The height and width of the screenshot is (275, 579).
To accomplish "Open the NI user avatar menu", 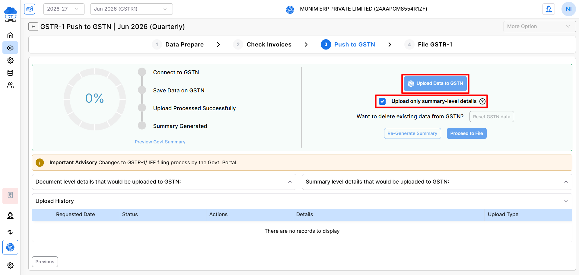I will [568, 9].
